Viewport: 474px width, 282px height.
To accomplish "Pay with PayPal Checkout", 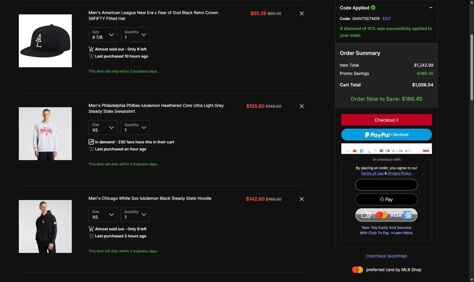I will pyautogui.click(x=387, y=135).
